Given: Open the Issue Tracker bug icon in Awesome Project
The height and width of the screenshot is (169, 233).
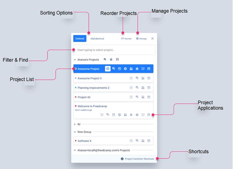Looking at the screenshot, I should click(137, 68).
